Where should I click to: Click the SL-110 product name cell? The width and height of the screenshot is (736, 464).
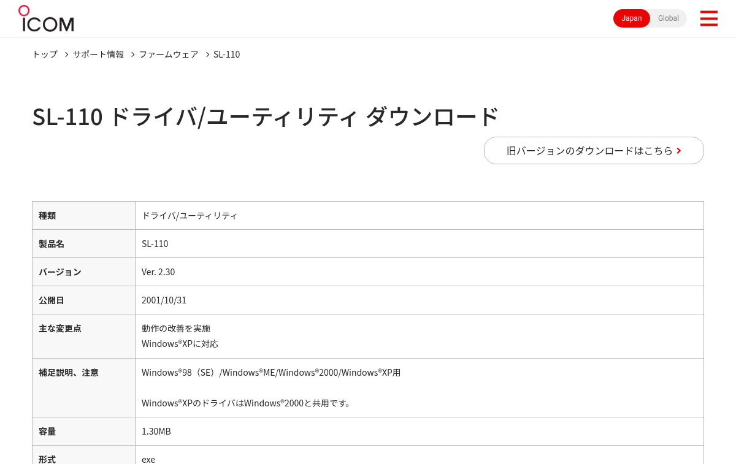point(420,244)
